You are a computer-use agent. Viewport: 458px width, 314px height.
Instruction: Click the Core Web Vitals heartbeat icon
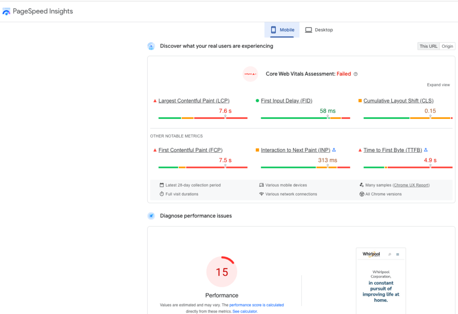pyautogui.click(x=250, y=74)
